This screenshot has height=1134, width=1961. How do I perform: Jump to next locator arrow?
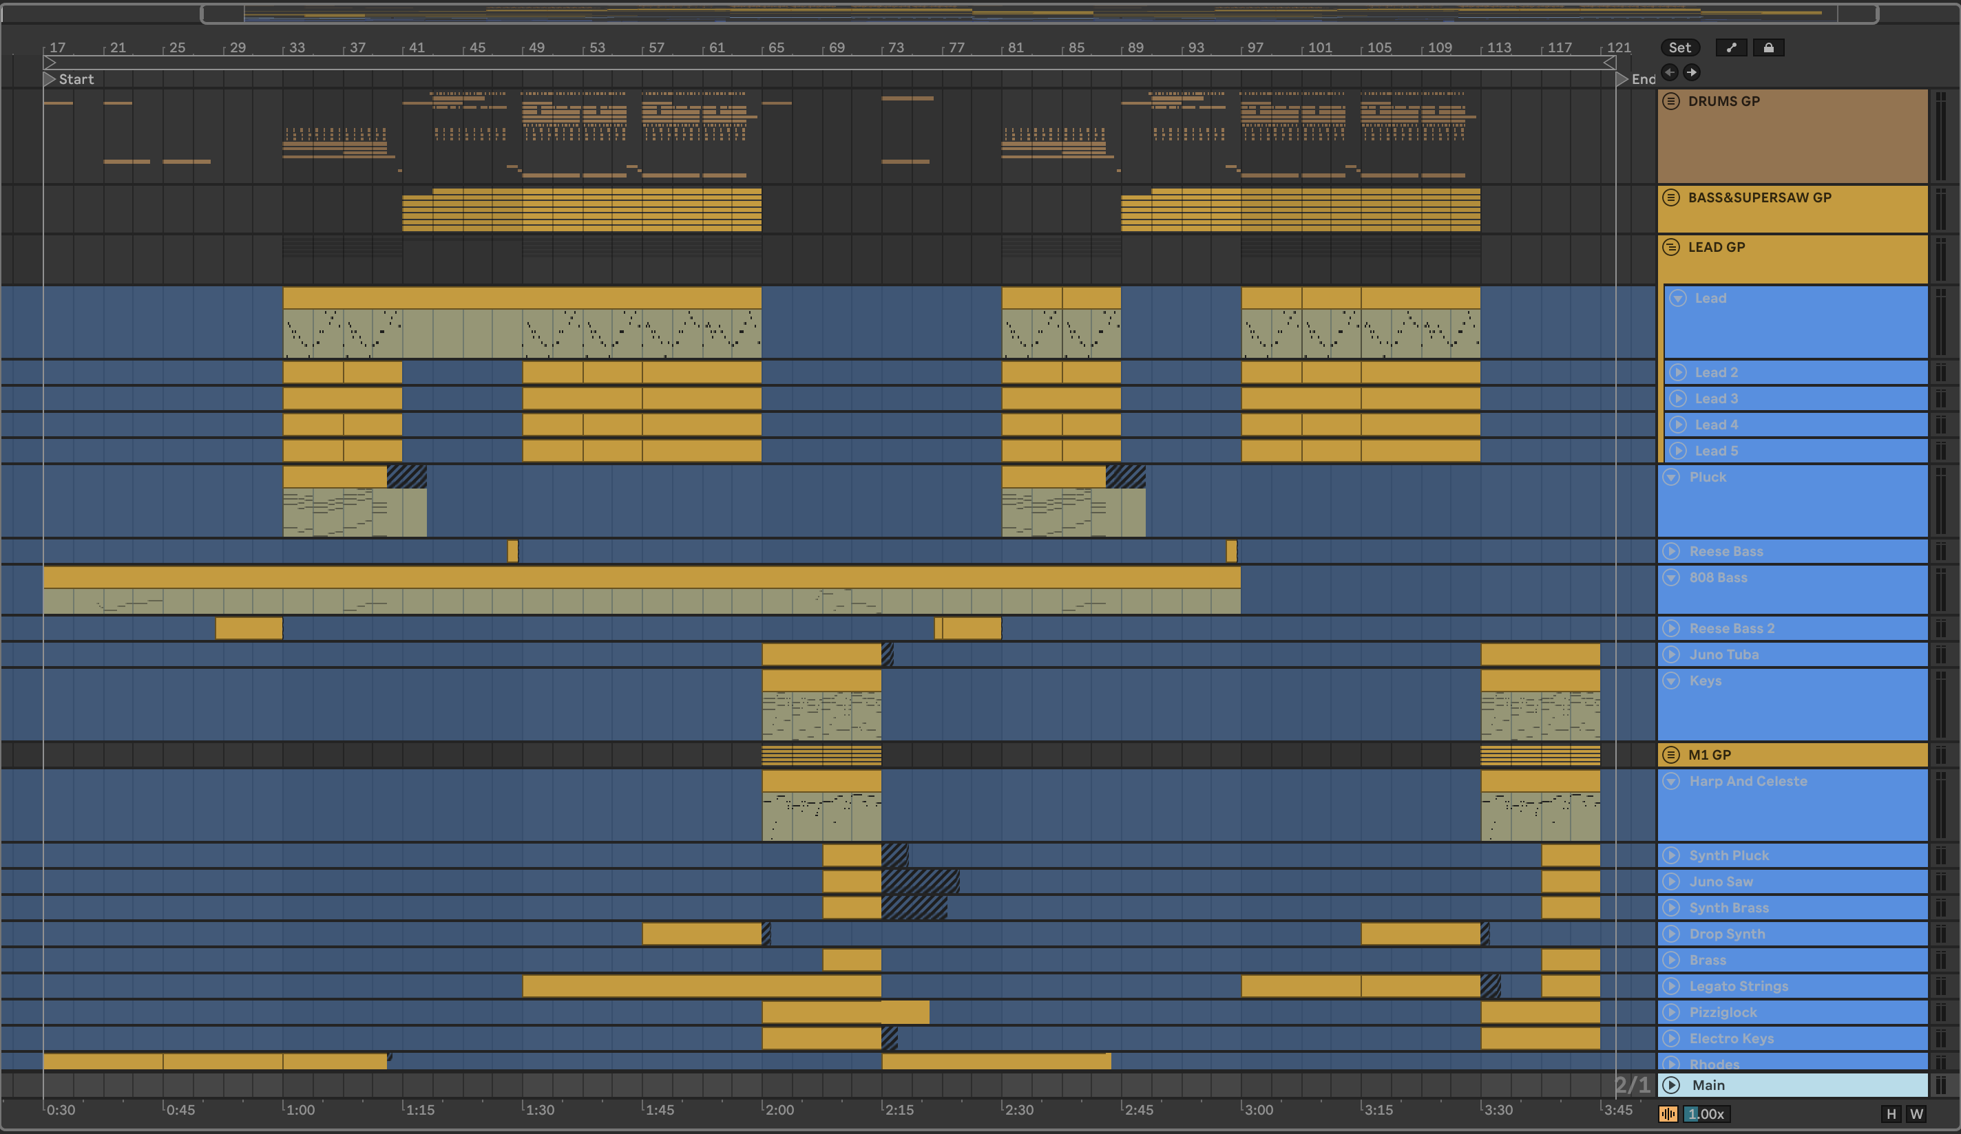[x=1691, y=72]
